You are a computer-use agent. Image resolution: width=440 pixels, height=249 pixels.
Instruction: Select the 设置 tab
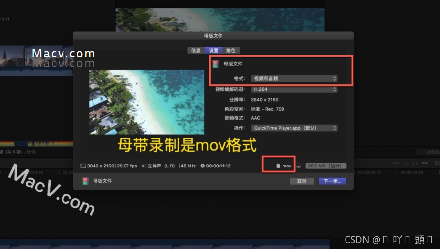click(x=213, y=51)
